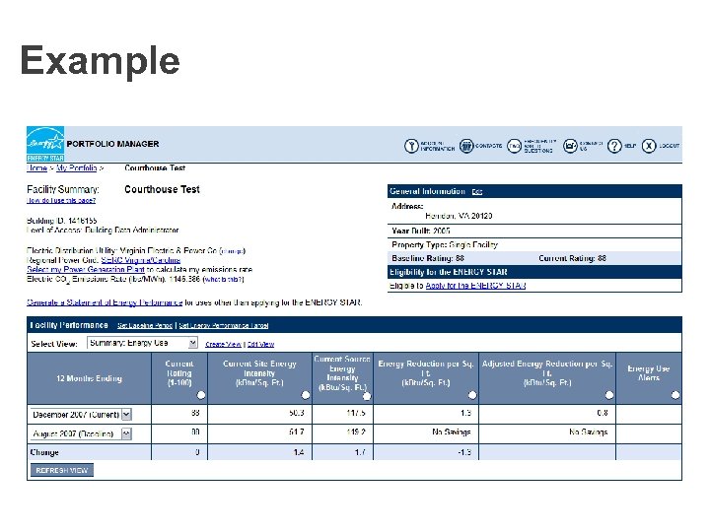
Task: Click the Logout X icon
Action: [649, 146]
